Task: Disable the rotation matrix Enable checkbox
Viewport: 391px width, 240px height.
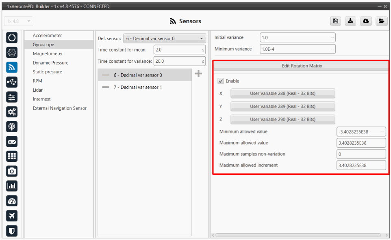Action: [221, 81]
